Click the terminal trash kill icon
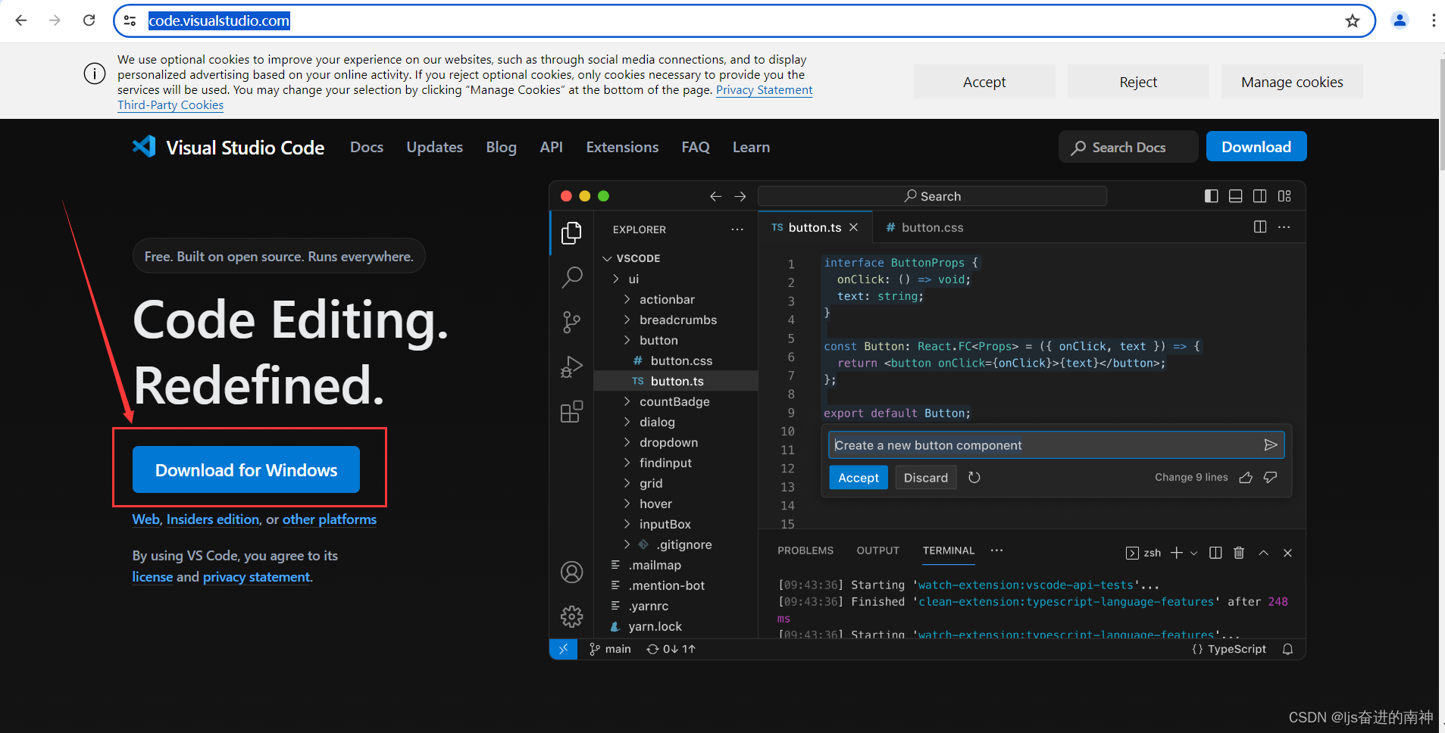 1239,553
